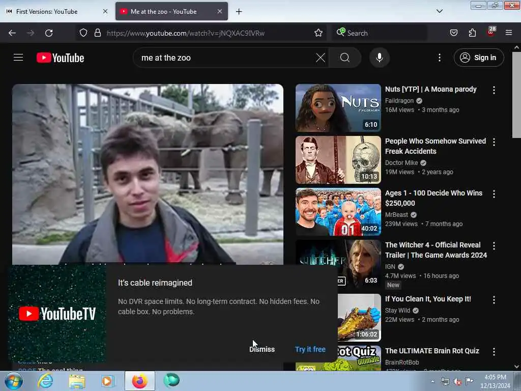This screenshot has width=521, height=391.
Task: Open options for If You Clean It video
Action: tap(494, 300)
